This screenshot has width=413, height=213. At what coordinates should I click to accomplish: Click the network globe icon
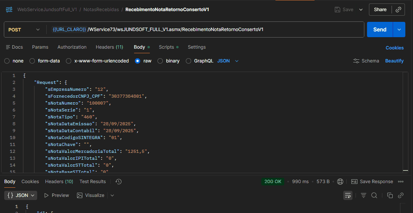(340, 182)
